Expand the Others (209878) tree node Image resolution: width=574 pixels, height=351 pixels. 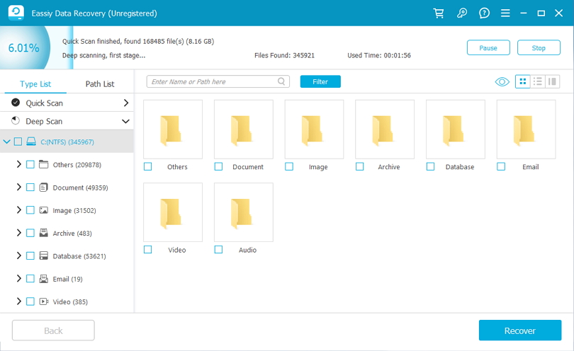(x=18, y=164)
